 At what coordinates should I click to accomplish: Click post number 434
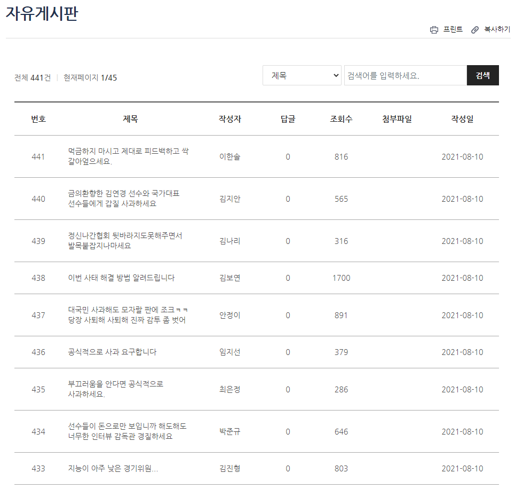click(38, 431)
